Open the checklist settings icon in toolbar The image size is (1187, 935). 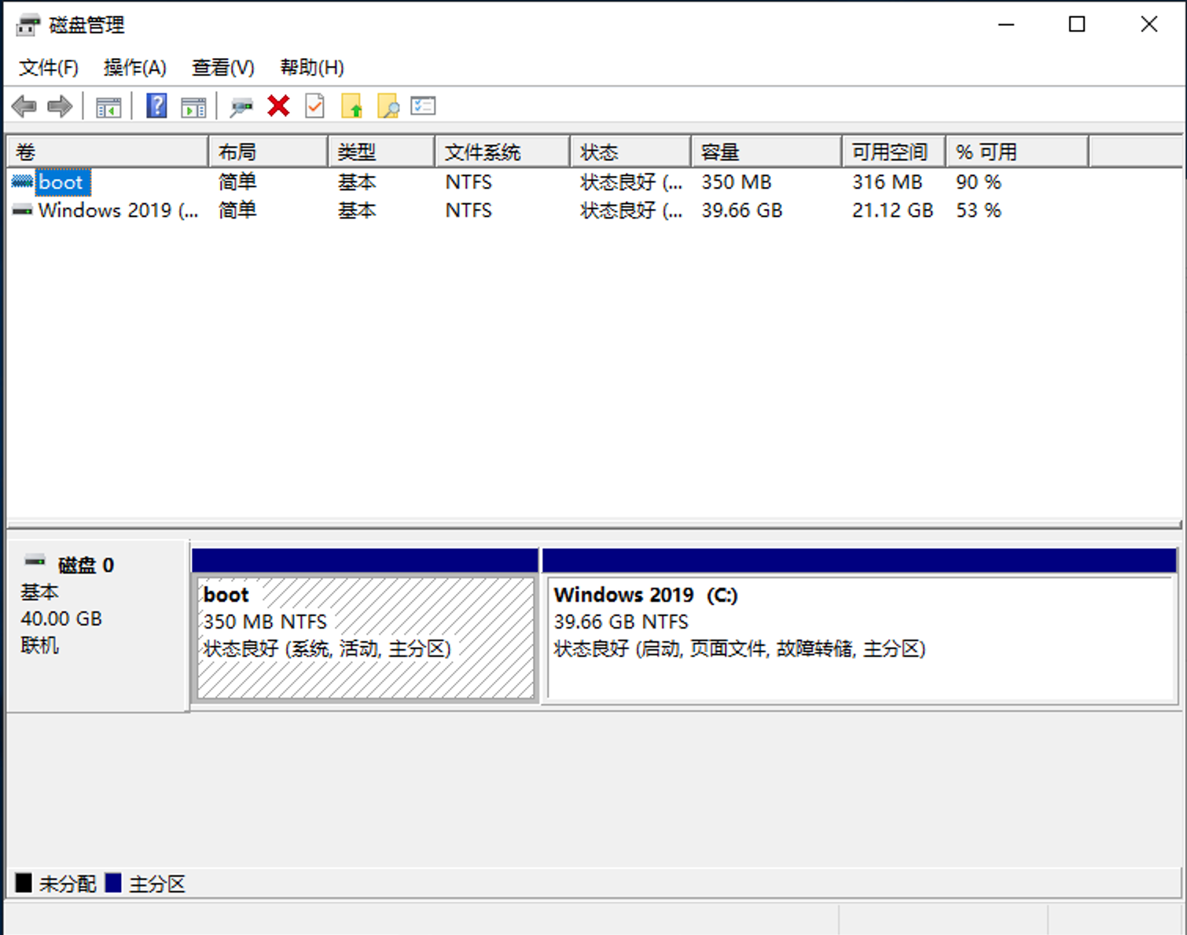point(423,105)
